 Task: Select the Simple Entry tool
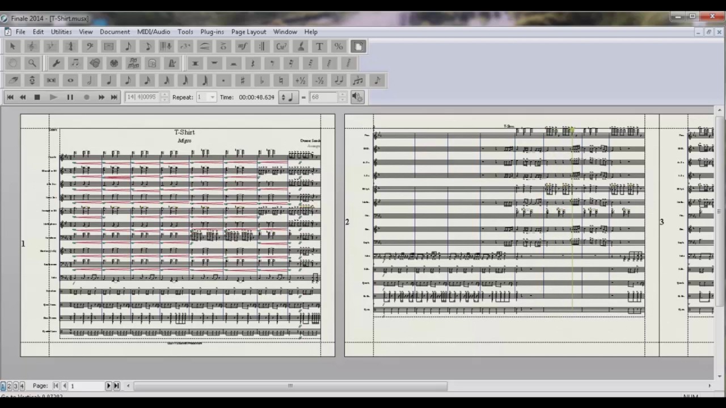point(128,46)
